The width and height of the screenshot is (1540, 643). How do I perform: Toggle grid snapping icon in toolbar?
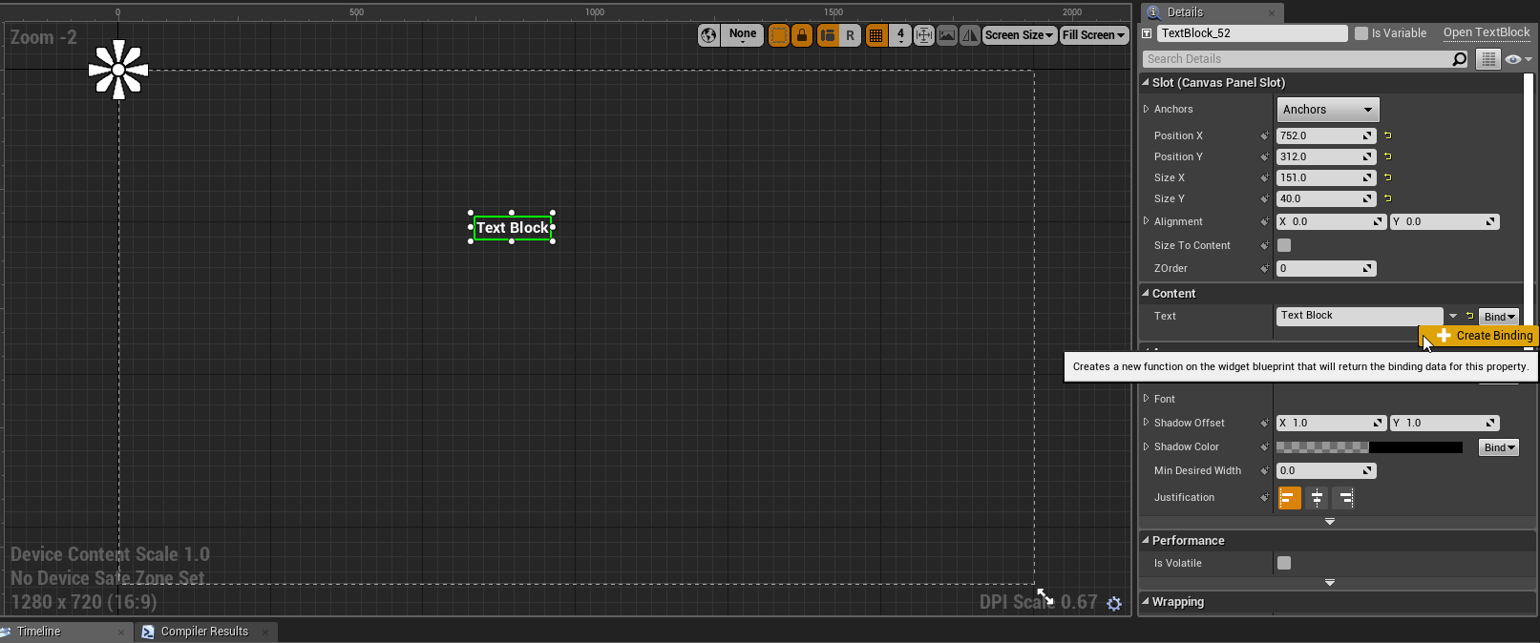pos(875,35)
